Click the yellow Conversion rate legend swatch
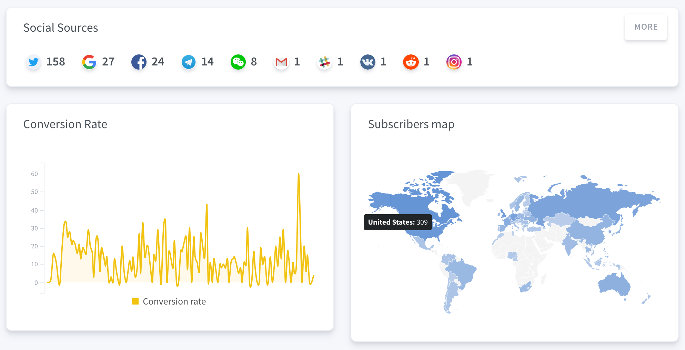 (135, 301)
